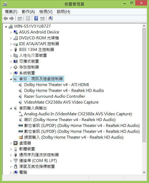Collapse the 音訊輸入與輸出 node
149x183 pixels.
[x=11, y=108]
